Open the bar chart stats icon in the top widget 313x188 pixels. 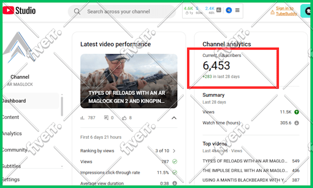point(219,10)
